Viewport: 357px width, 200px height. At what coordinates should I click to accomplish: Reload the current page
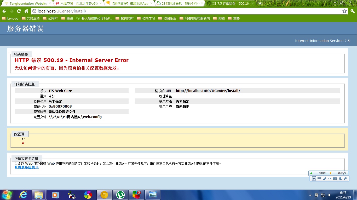(x=19, y=11)
